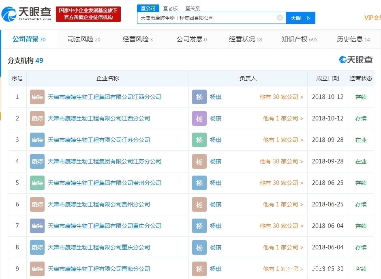381x279 pixels.
Task: Open the 经营风险 3 tab
Action: pyautogui.click(x=137, y=39)
